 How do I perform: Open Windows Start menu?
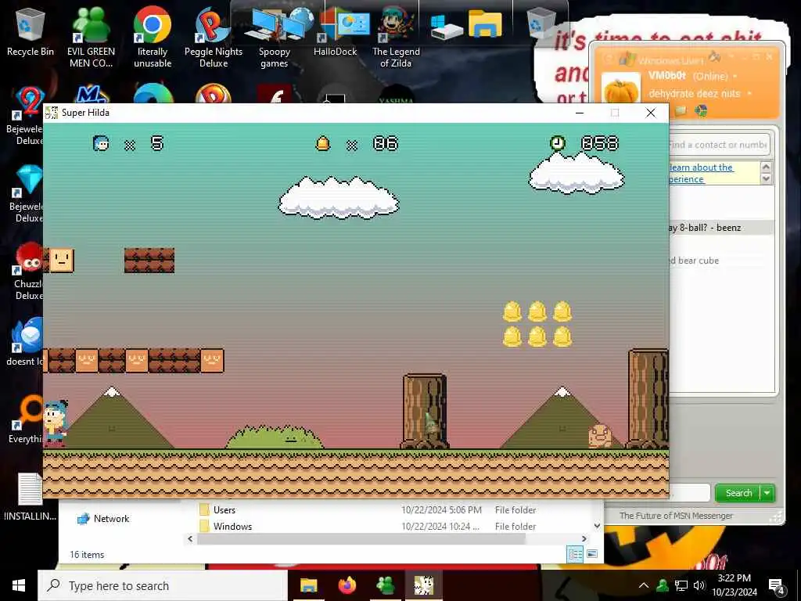19,585
